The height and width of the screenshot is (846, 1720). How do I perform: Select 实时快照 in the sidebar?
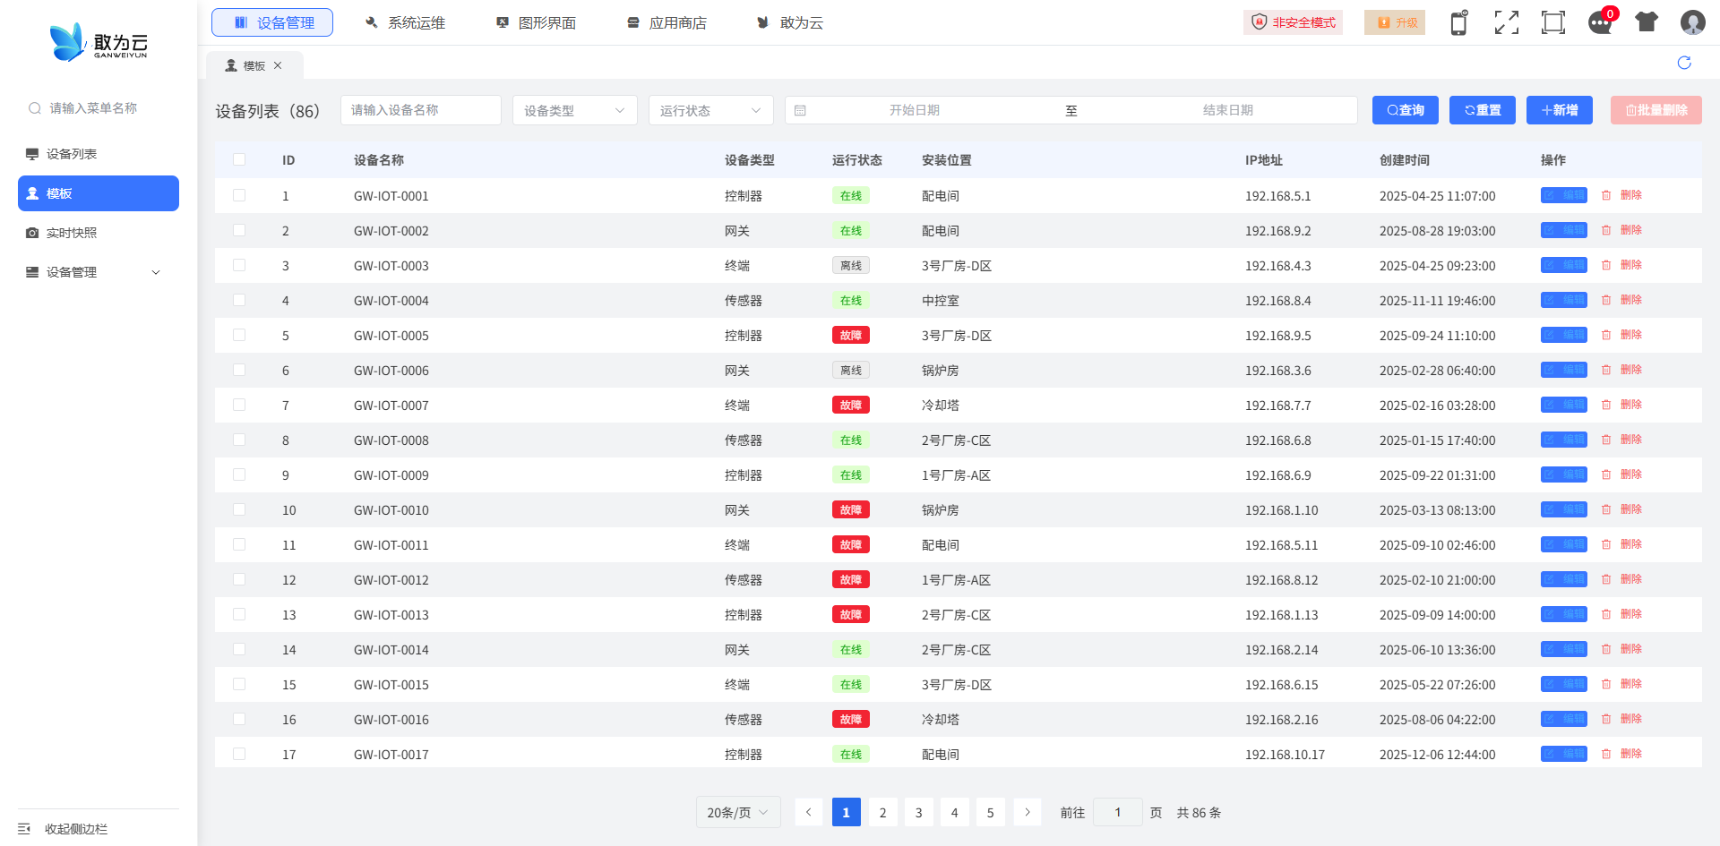tap(99, 233)
